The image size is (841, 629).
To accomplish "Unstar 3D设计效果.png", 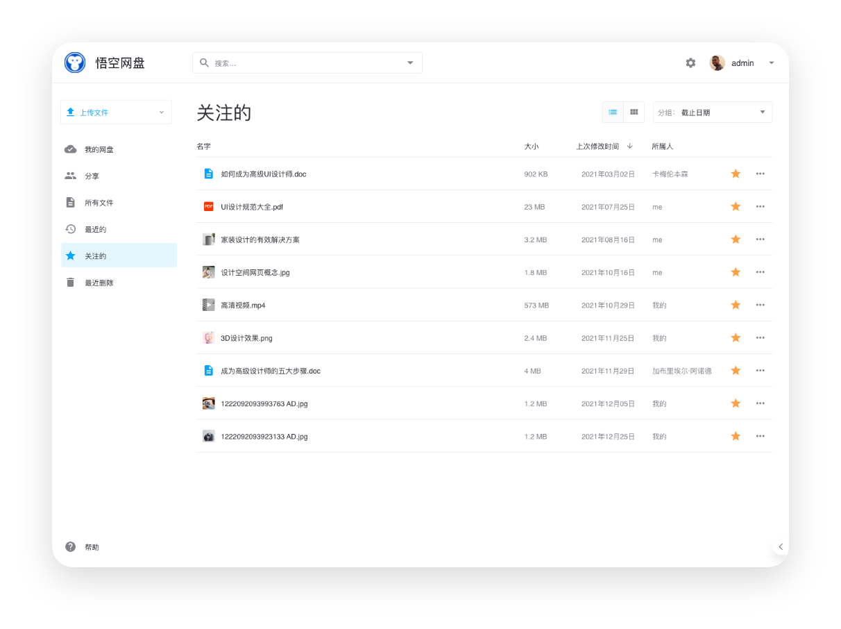I will click(736, 337).
